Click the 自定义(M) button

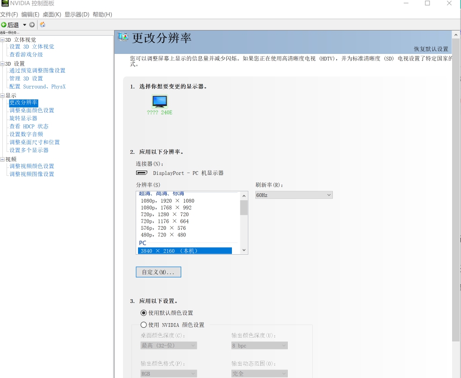coord(158,272)
